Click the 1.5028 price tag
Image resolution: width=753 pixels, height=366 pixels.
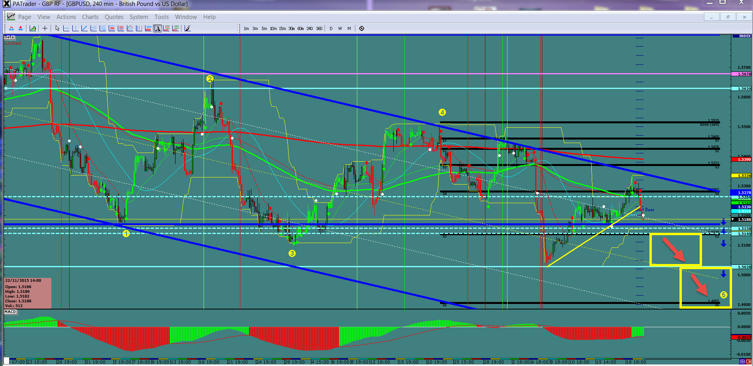click(742, 267)
